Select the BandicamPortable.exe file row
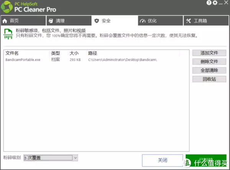 point(96,60)
